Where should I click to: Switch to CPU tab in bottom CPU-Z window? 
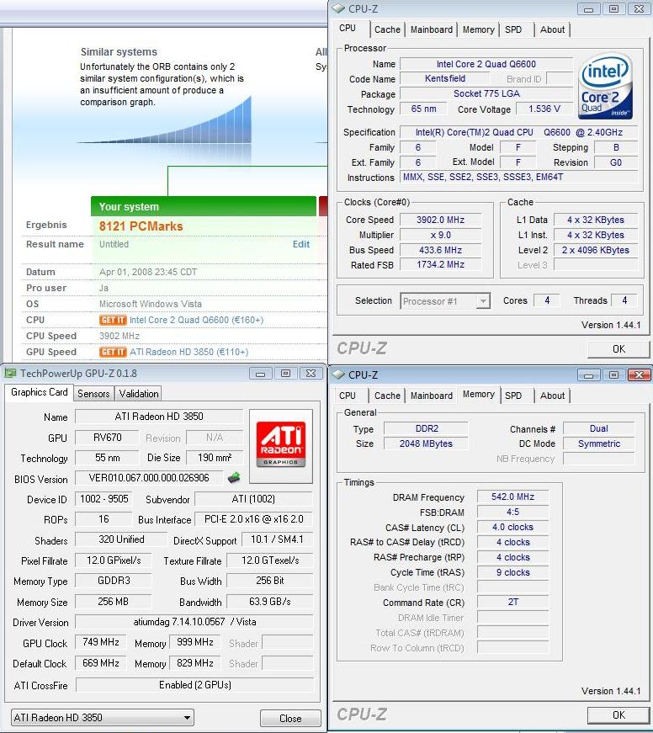tap(348, 396)
